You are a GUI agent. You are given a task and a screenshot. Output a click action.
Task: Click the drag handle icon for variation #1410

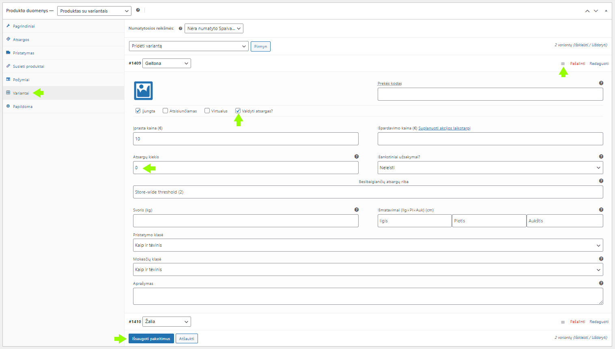pos(563,322)
